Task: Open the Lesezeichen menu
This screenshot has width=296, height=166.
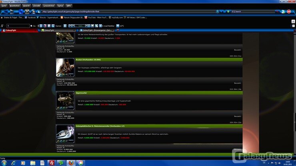Action: click(x=49, y=6)
